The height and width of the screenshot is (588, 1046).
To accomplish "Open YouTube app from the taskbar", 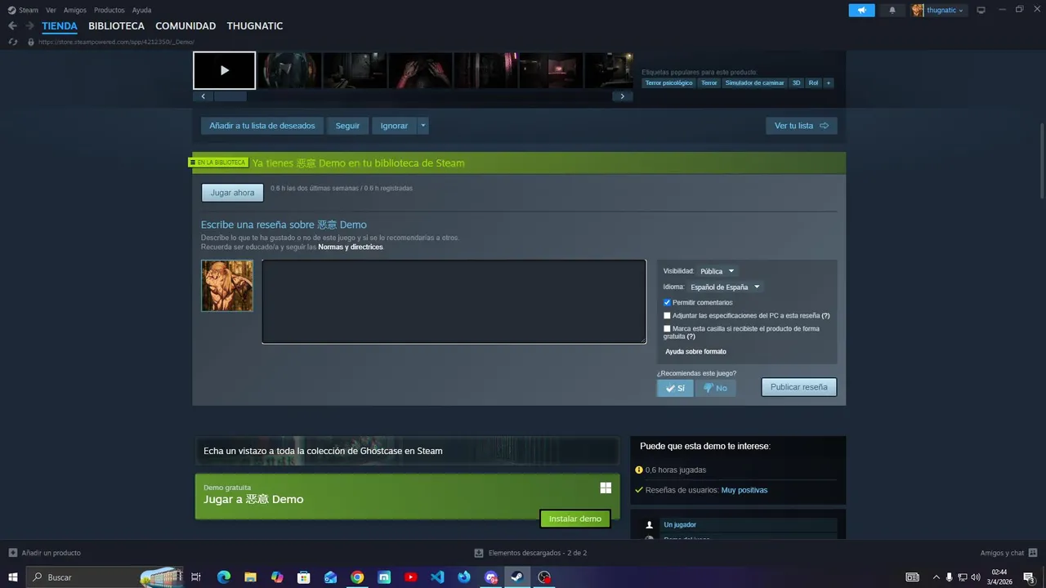I will [x=410, y=577].
